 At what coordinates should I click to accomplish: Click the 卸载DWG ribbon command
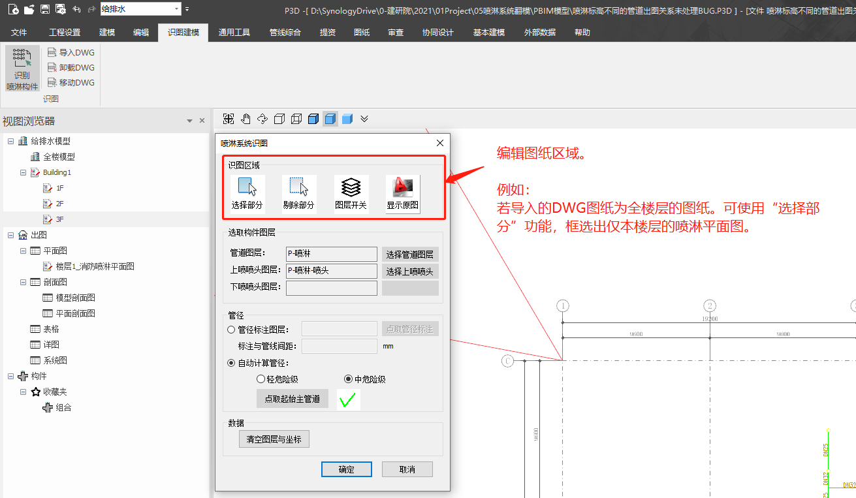click(71, 67)
